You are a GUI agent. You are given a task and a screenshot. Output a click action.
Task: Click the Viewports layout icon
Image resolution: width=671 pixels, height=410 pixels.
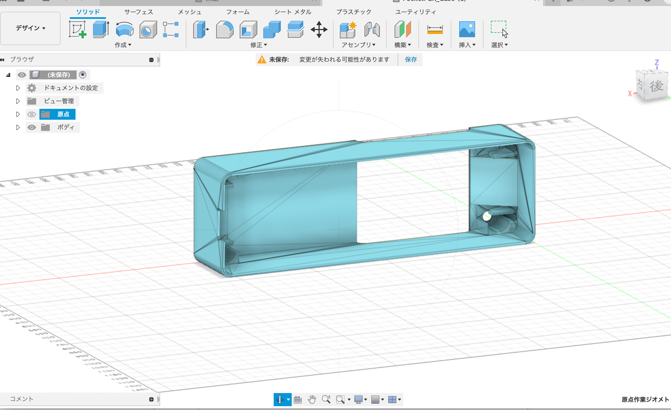(x=392, y=400)
